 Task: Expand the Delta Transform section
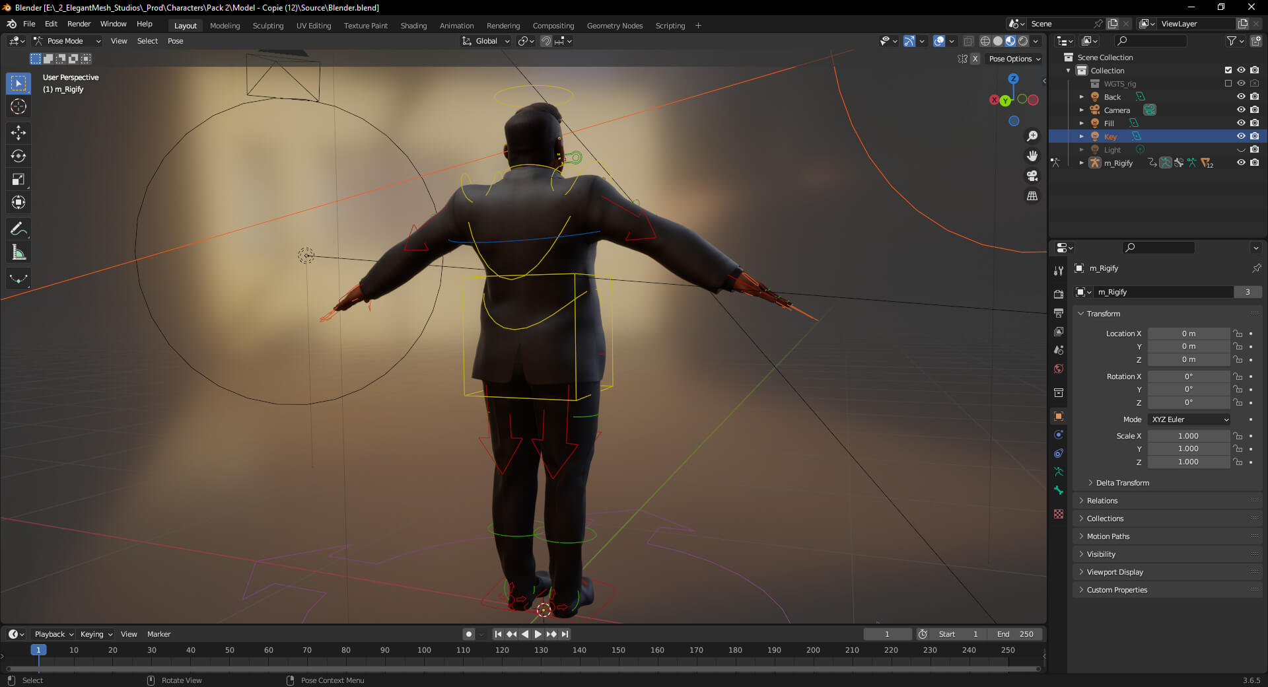[1122, 483]
